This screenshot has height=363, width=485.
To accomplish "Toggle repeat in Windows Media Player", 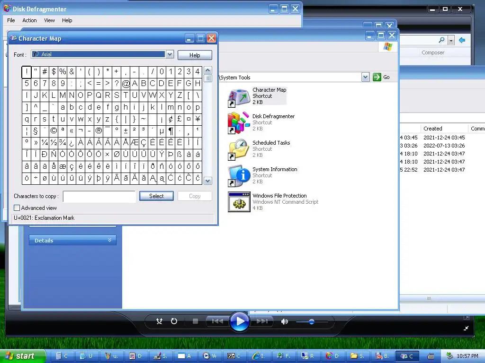I will (x=174, y=321).
